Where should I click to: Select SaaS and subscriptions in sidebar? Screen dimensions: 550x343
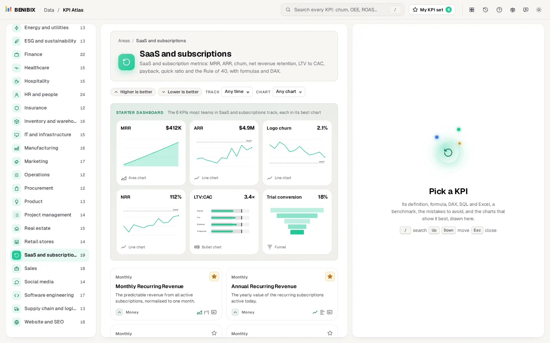pos(49,255)
